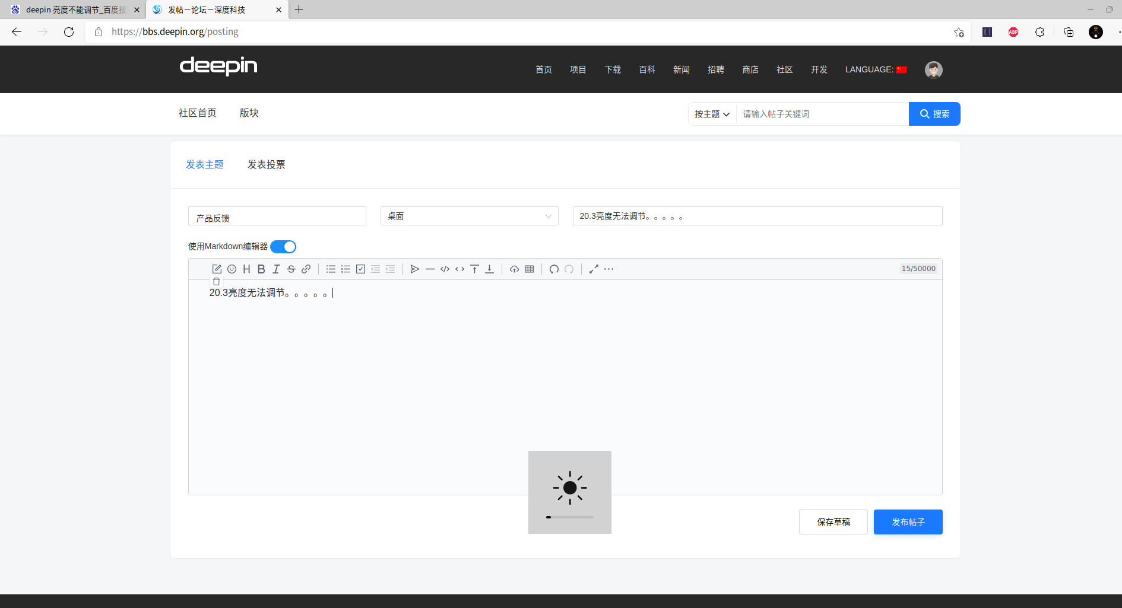Reload the page with the refresh button
1122x608 pixels.
(x=69, y=32)
